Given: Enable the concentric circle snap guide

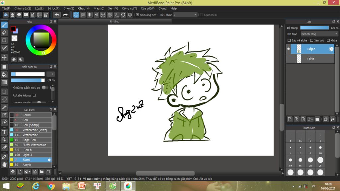Looking at the screenshot, I should 110,15.
